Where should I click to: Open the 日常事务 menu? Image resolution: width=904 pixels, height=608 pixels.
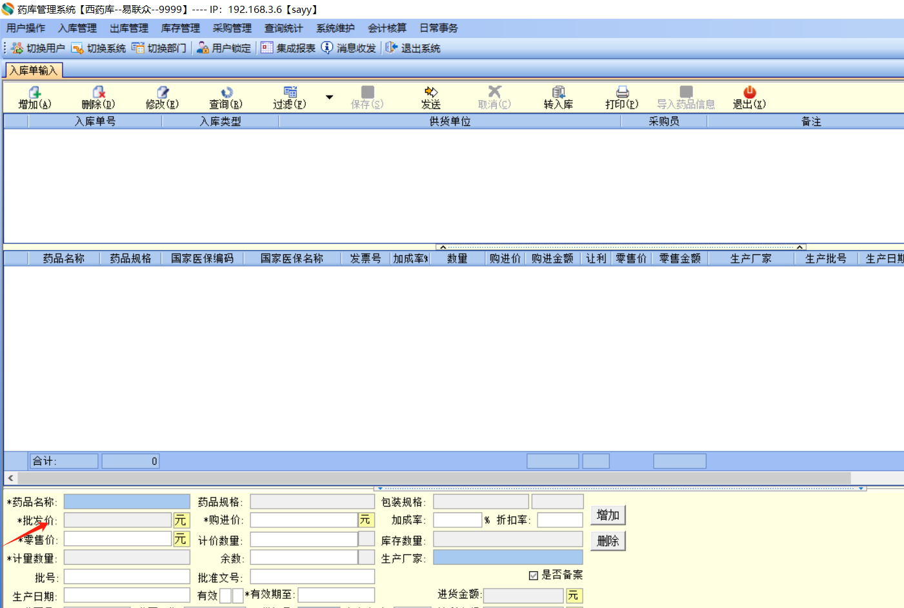pyautogui.click(x=439, y=28)
